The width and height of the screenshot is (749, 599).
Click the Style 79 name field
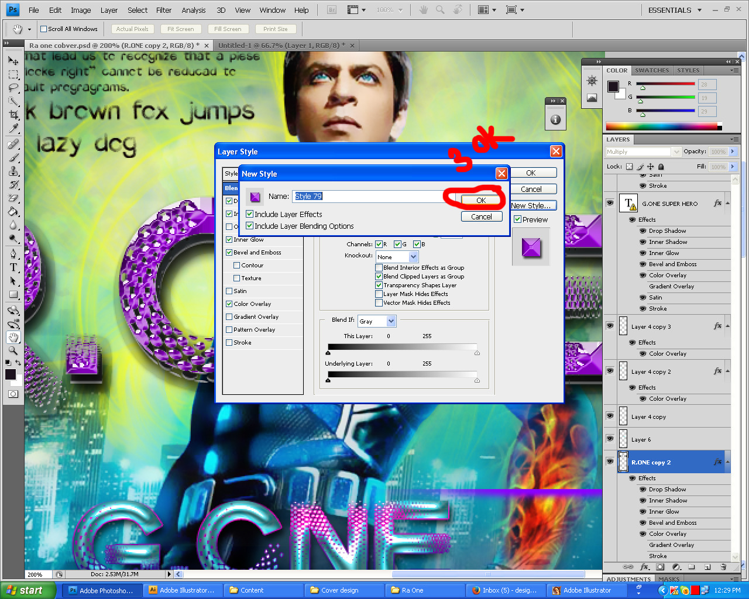pos(351,196)
